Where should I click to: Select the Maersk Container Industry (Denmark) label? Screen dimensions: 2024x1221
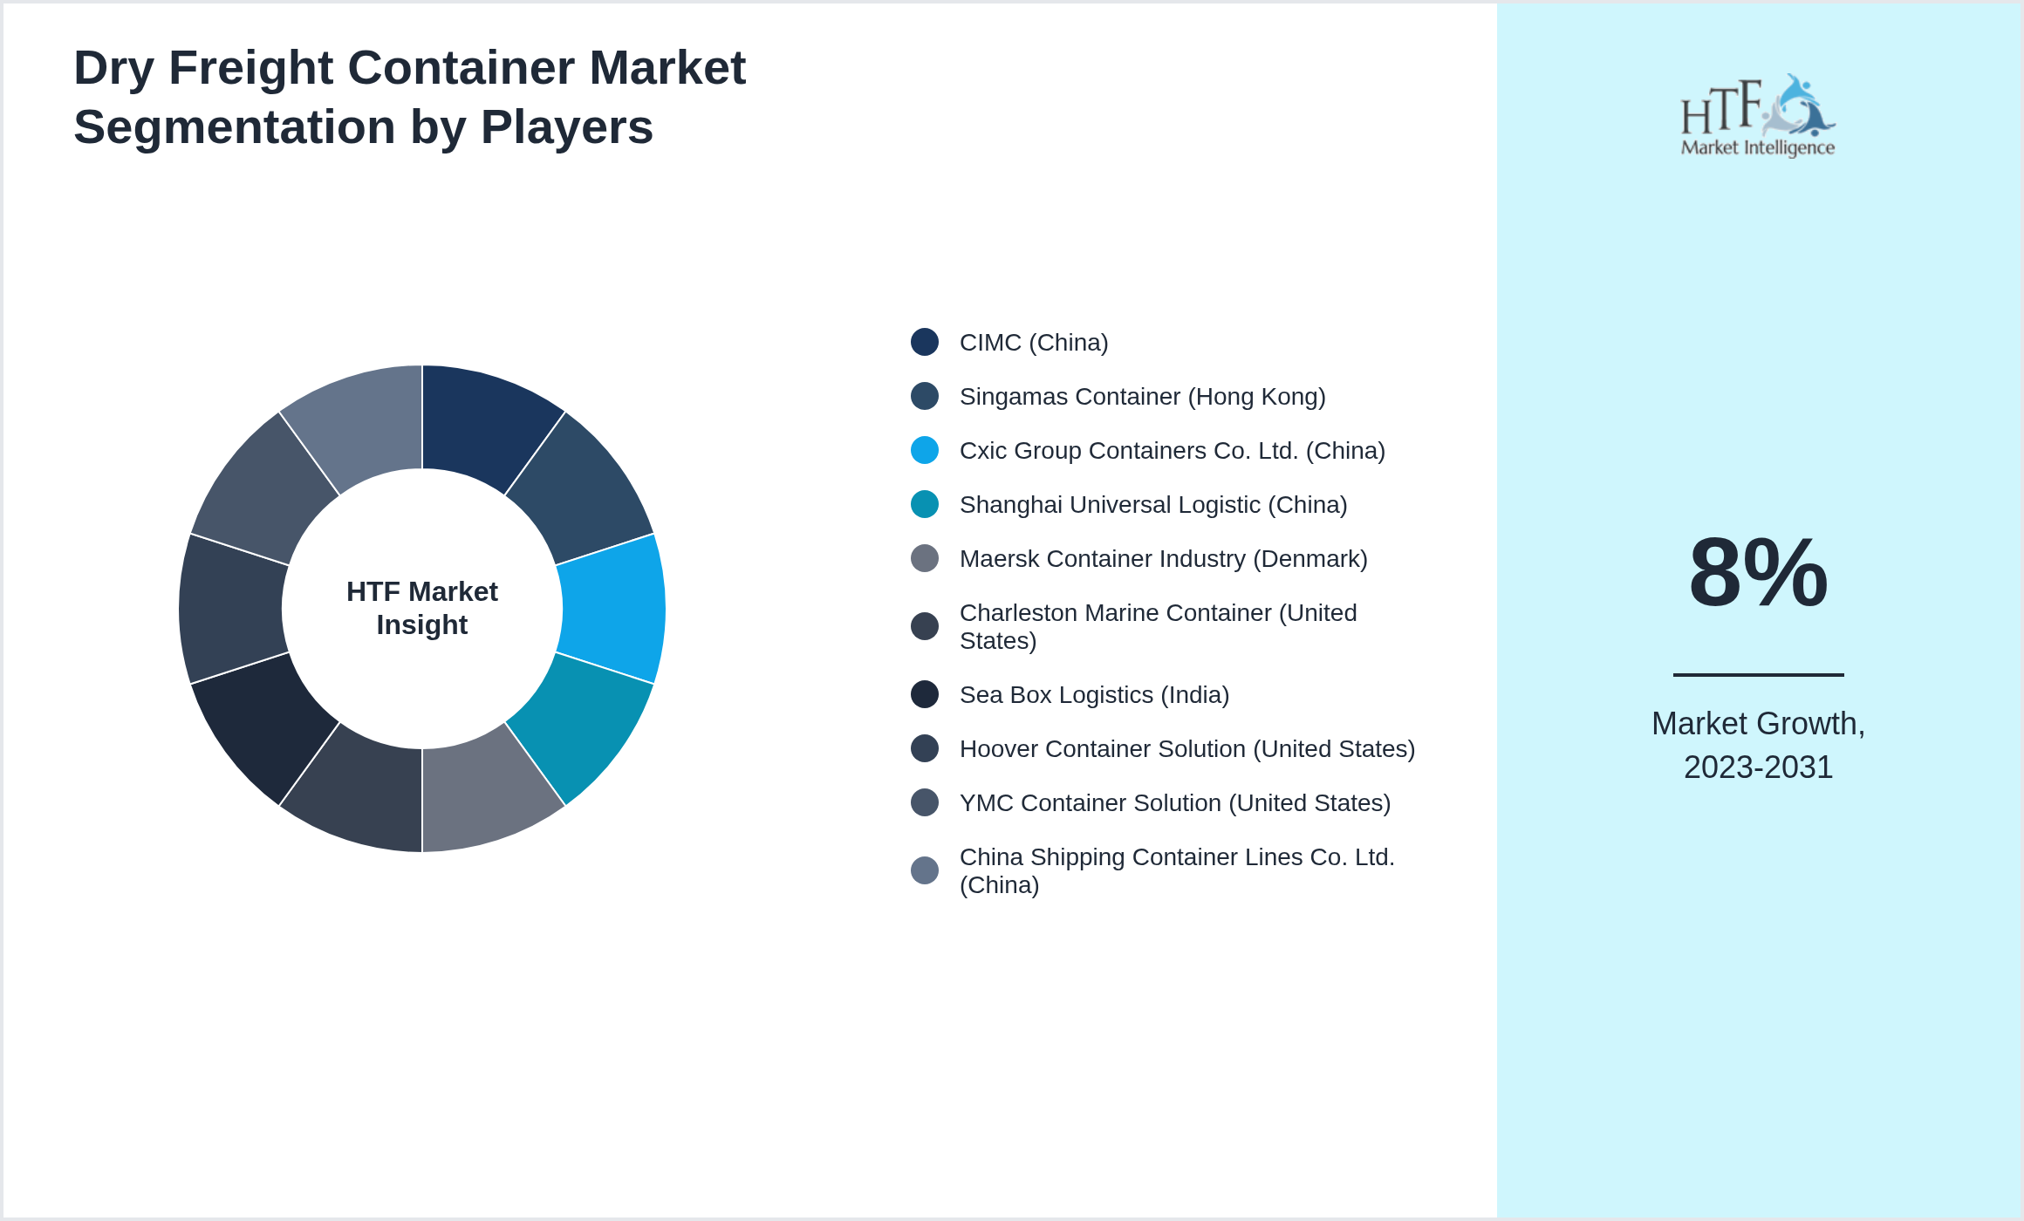pos(1164,559)
